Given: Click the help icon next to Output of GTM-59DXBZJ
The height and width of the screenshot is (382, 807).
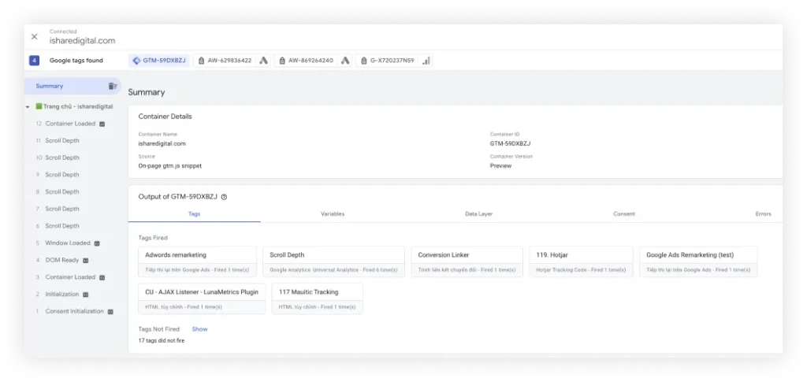Looking at the screenshot, I should point(224,197).
